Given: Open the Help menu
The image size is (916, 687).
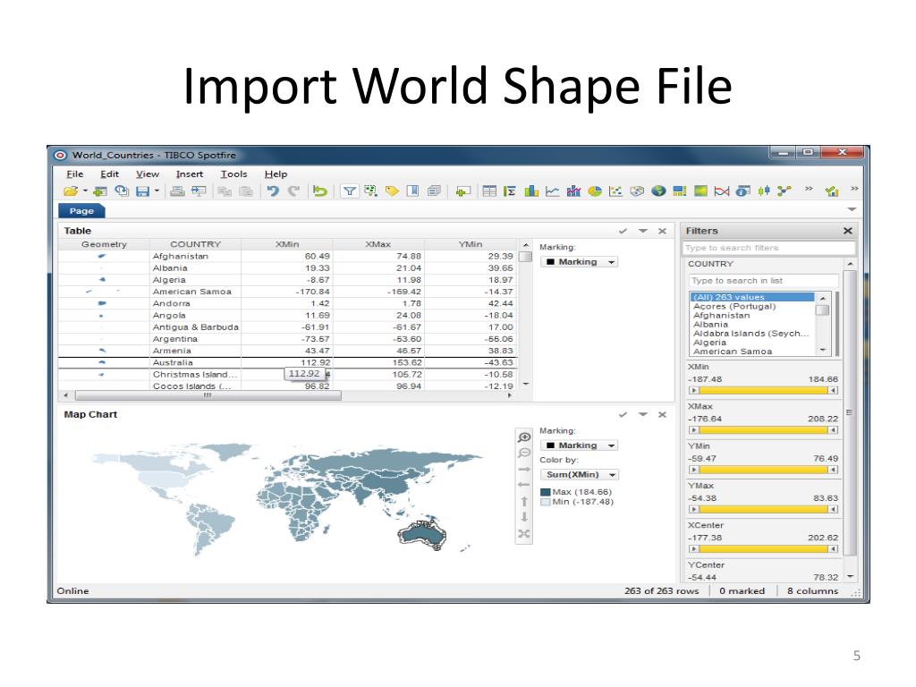Looking at the screenshot, I should click(x=276, y=174).
